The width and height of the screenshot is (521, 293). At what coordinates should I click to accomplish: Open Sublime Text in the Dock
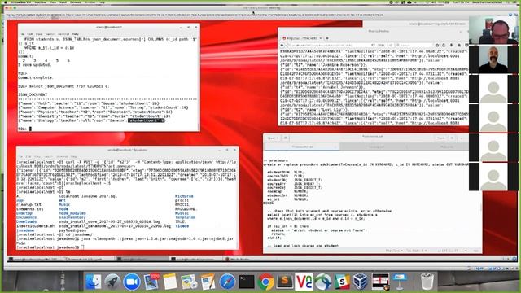coord(285,282)
